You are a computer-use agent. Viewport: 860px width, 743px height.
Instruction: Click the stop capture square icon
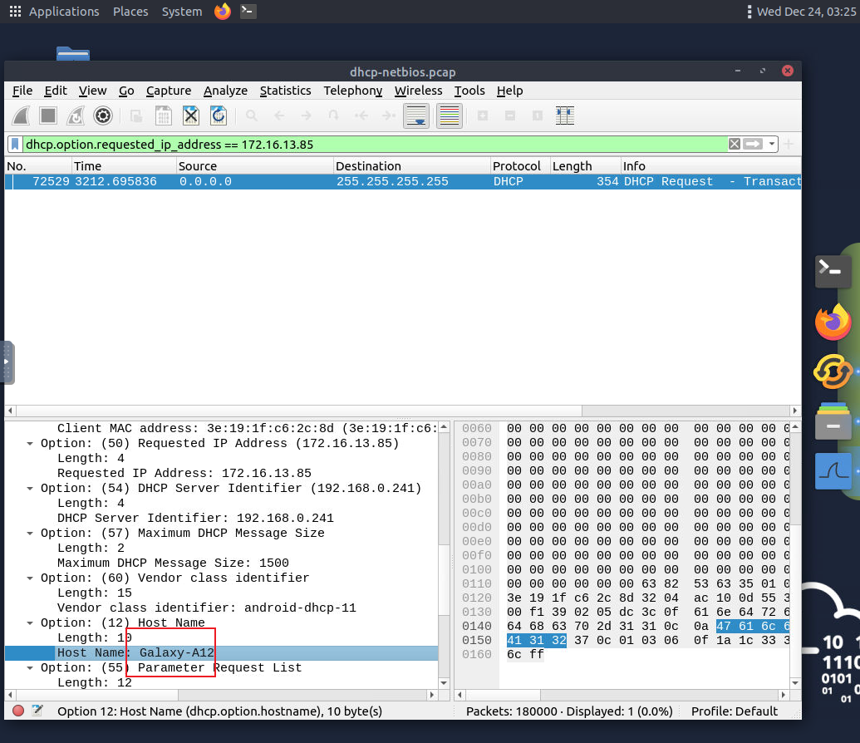point(48,116)
